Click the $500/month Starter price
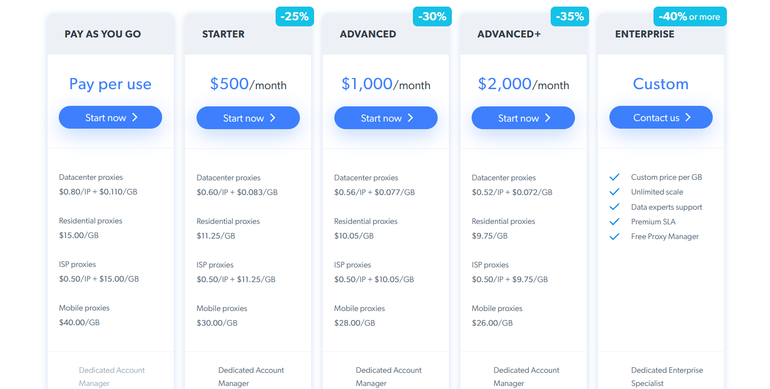770x389 pixels. click(248, 84)
